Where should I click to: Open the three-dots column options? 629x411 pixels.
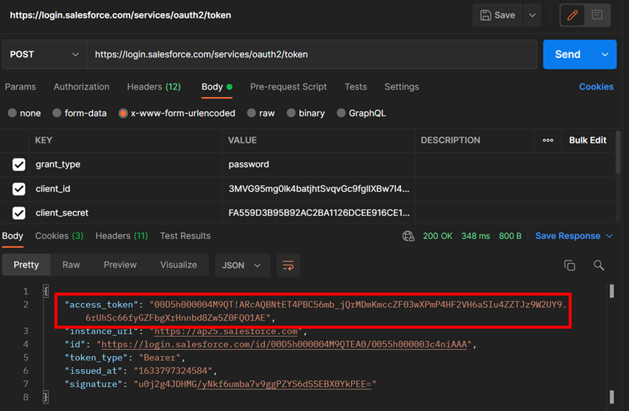[548, 140]
